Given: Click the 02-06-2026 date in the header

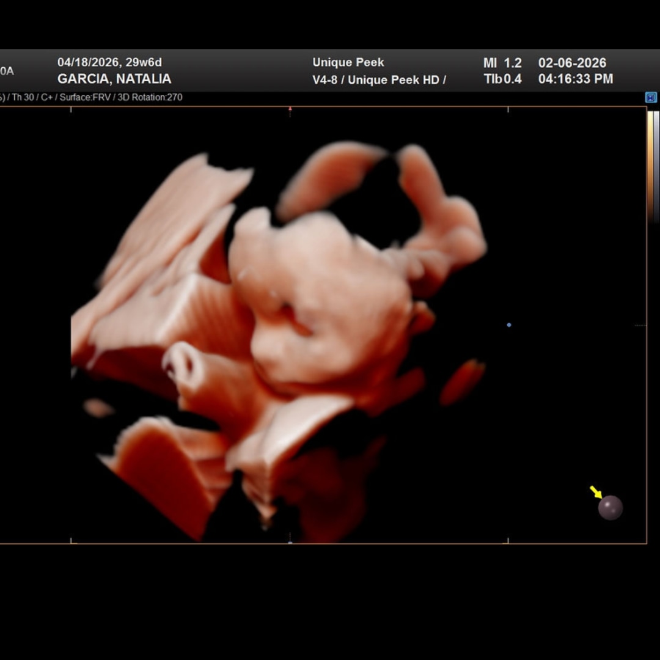Looking at the screenshot, I should click(x=572, y=63).
